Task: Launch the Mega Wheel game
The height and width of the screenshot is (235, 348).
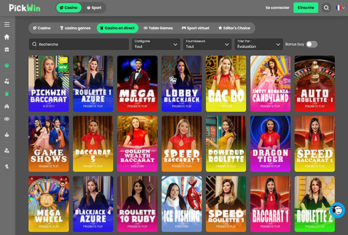Action: (x=49, y=204)
